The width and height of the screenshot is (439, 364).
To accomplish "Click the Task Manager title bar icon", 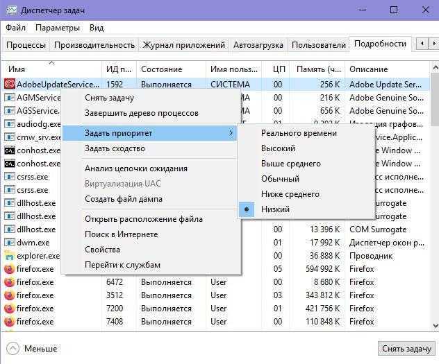I will point(12,10).
